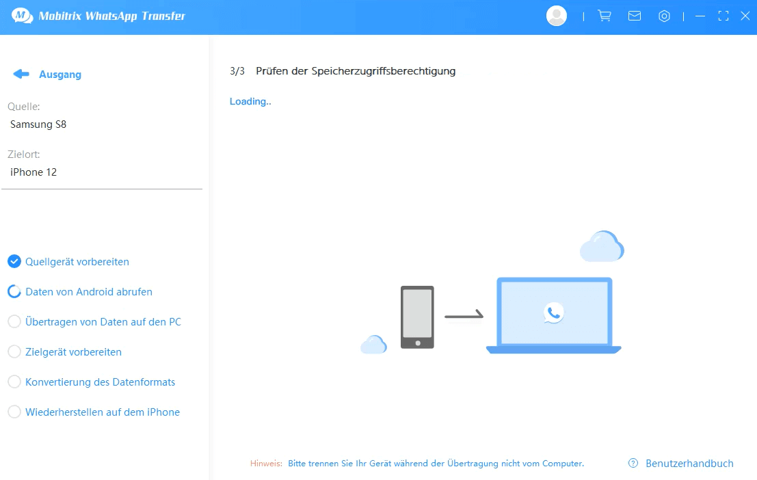The height and width of the screenshot is (480, 757).
Task: Click the blue Loading text in the main panel
Action: 249,101
